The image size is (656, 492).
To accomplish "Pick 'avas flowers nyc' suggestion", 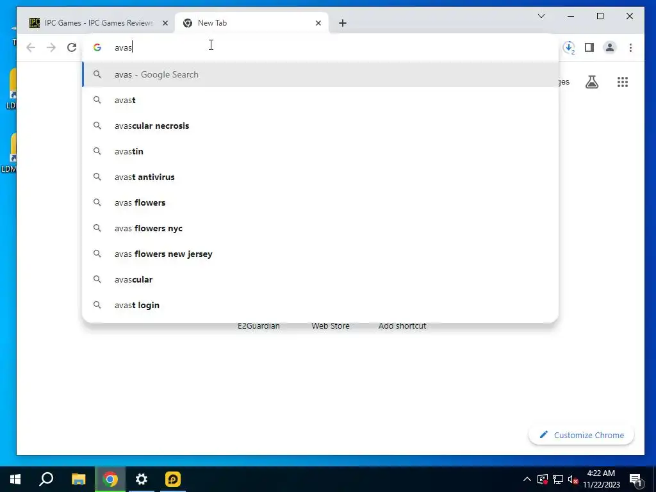I will [x=320, y=228].
